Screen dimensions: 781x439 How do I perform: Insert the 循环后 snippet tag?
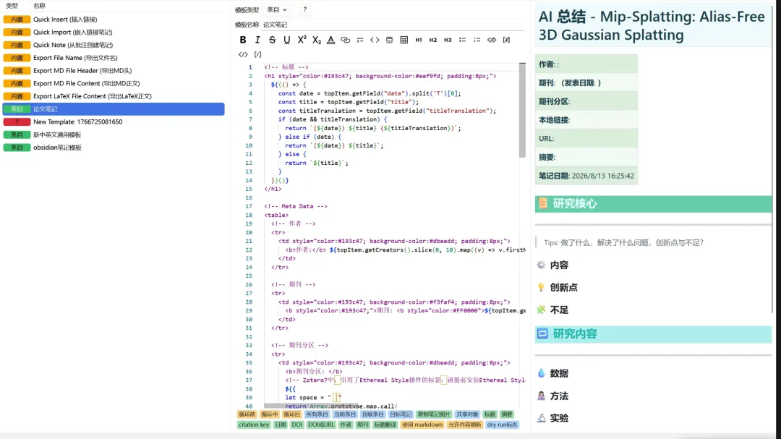tap(292, 414)
